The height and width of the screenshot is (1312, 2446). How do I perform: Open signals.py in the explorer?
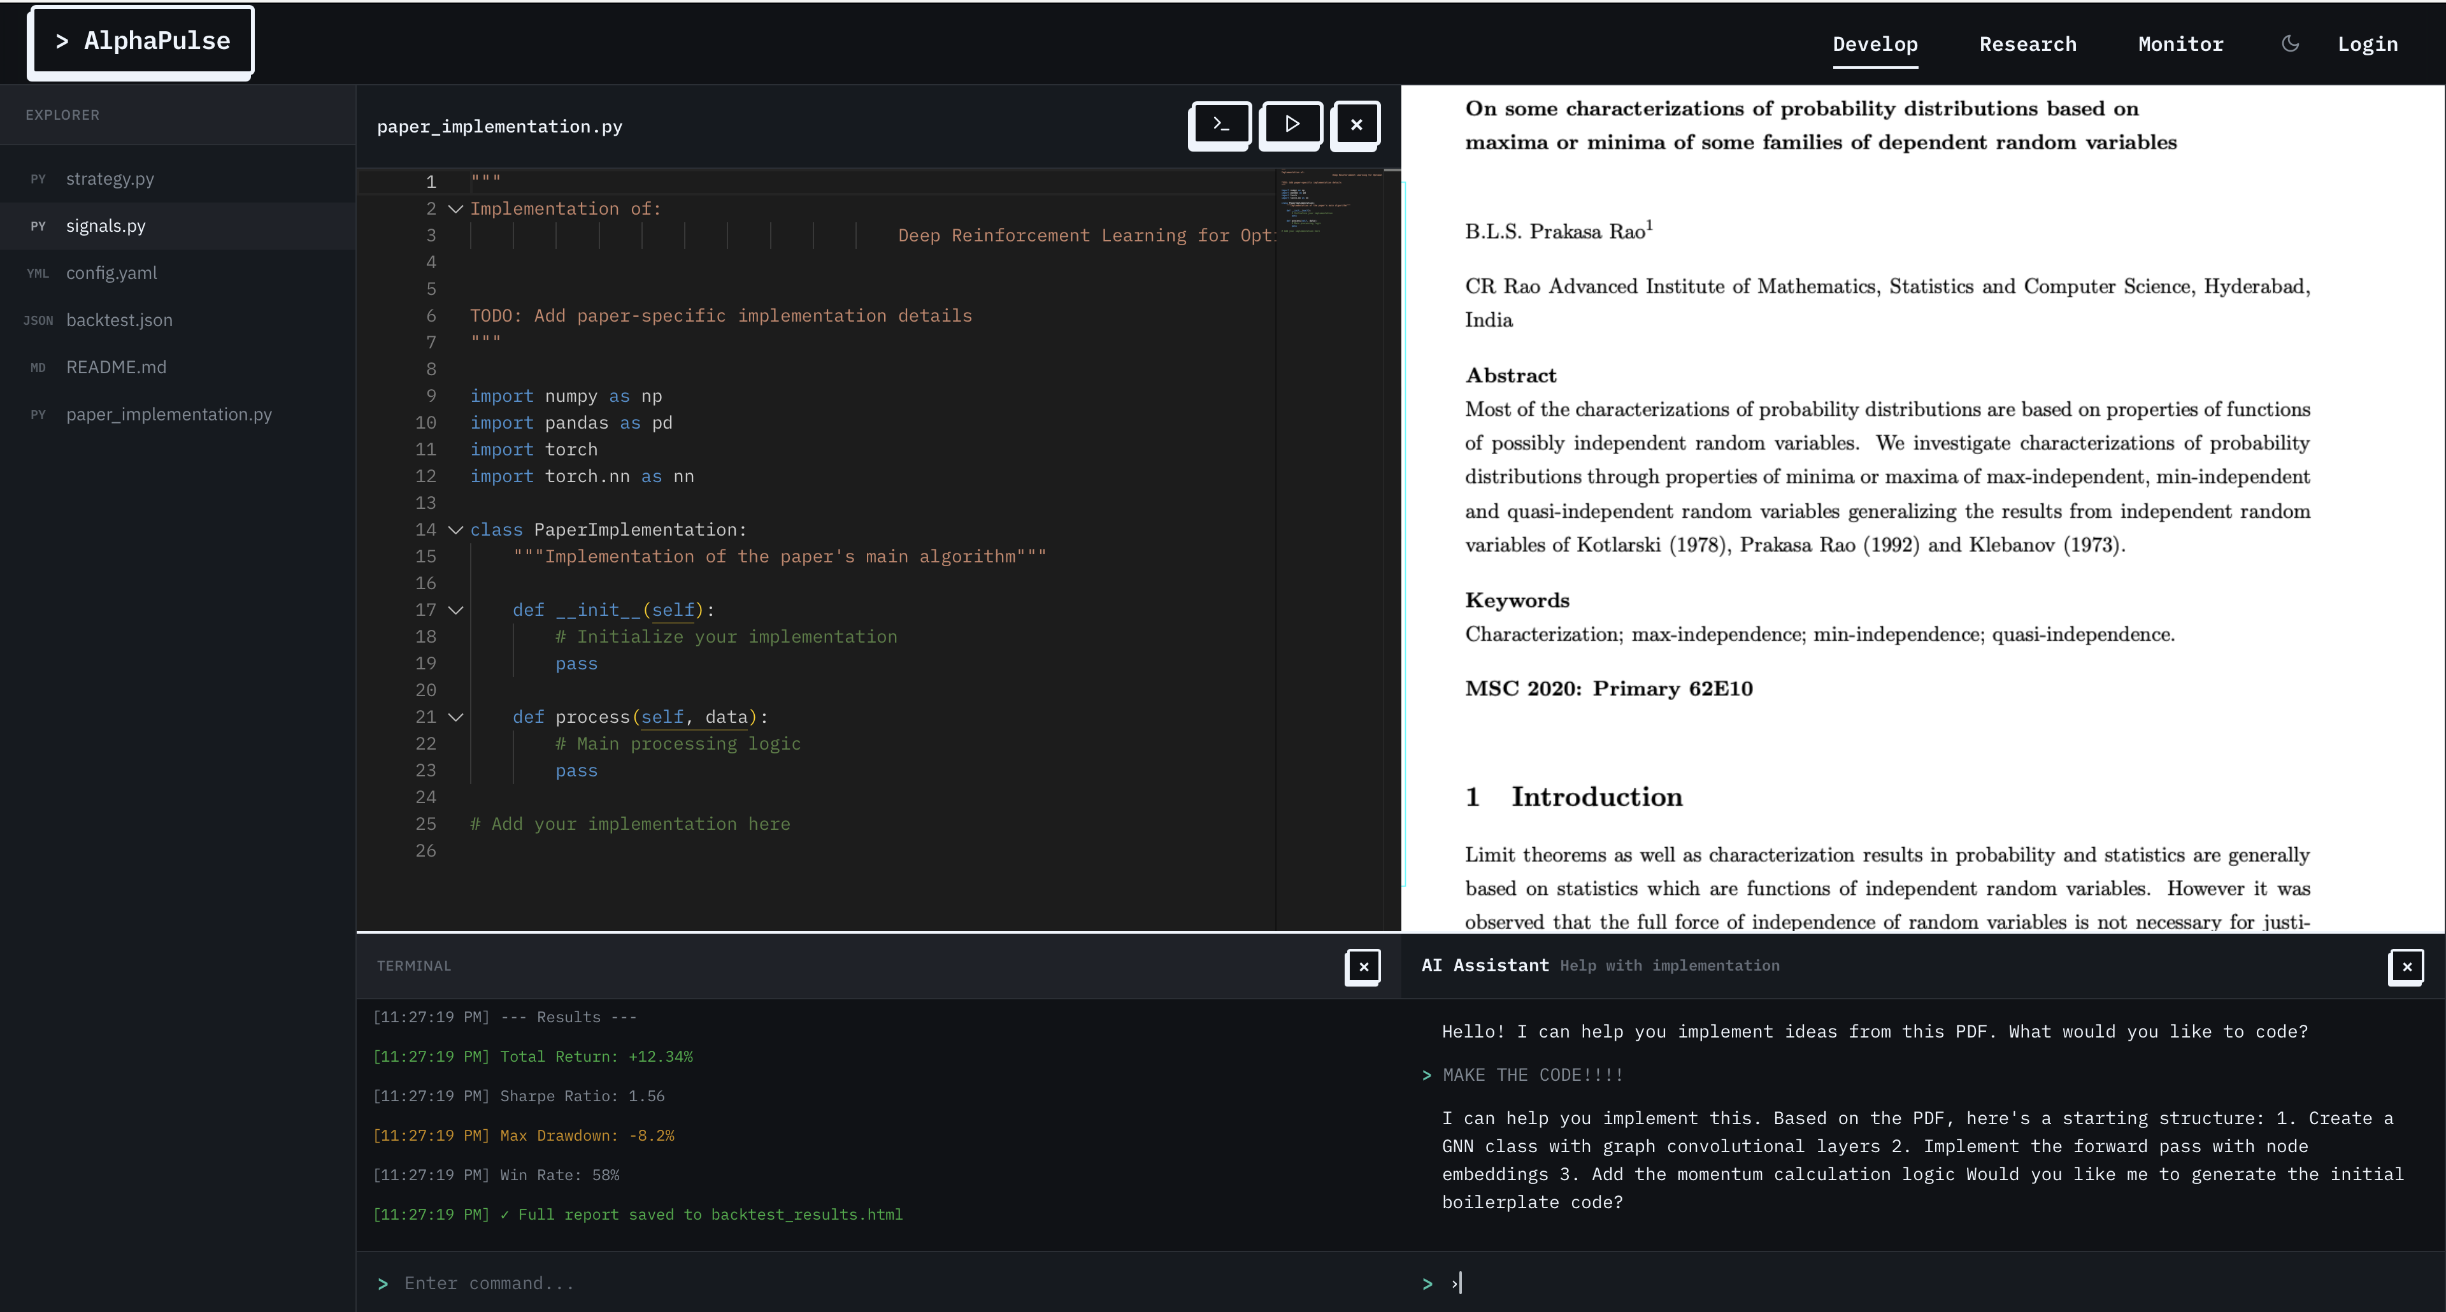tap(178, 226)
